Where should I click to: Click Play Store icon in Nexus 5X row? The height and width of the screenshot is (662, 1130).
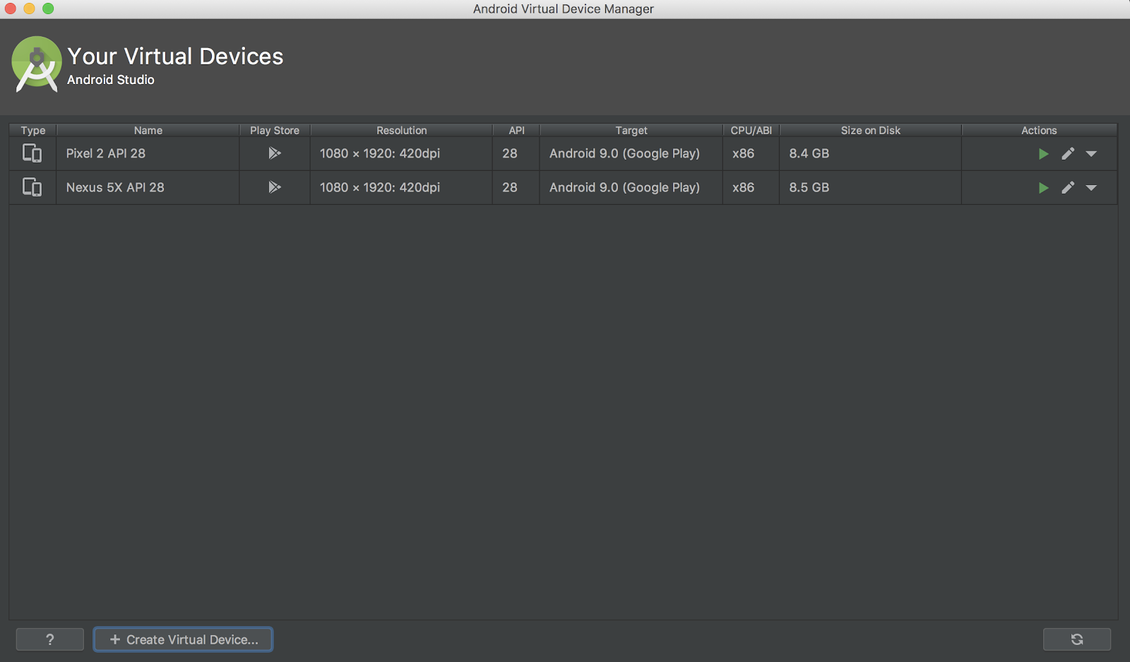click(x=275, y=187)
